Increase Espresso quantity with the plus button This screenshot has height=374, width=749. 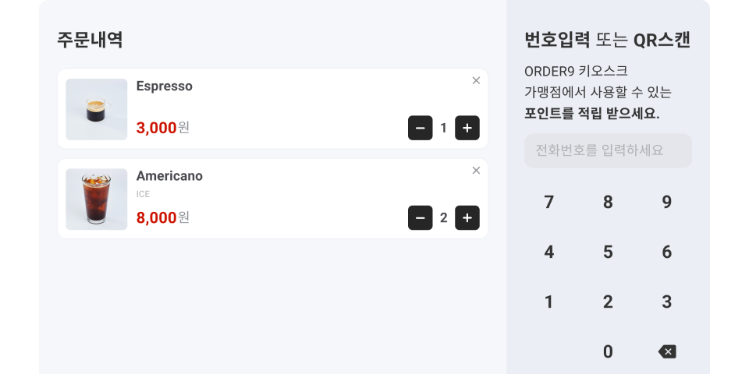[x=467, y=128]
